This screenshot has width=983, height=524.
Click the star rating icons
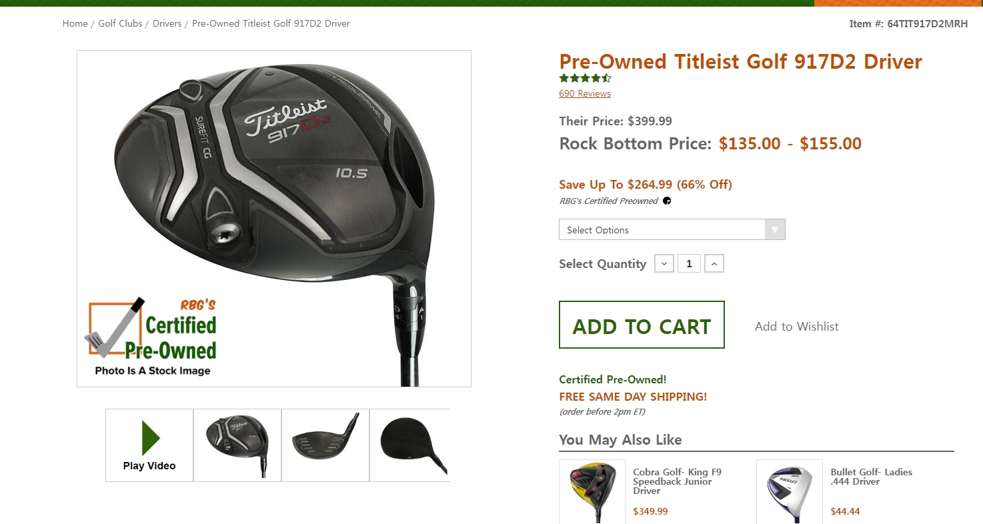[x=585, y=79]
